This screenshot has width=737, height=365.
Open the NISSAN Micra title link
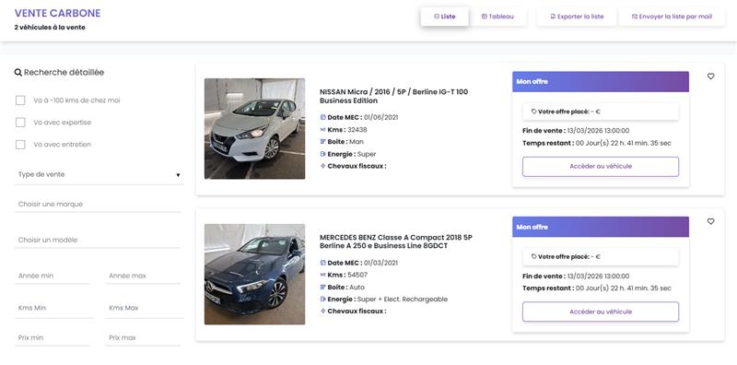pyautogui.click(x=394, y=96)
